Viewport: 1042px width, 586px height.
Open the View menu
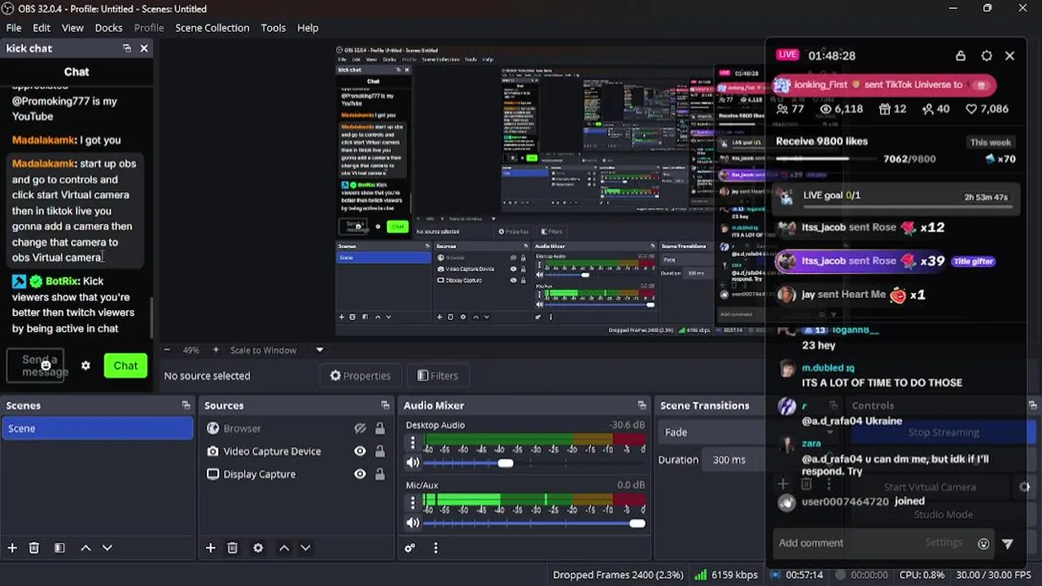tap(72, 28)
